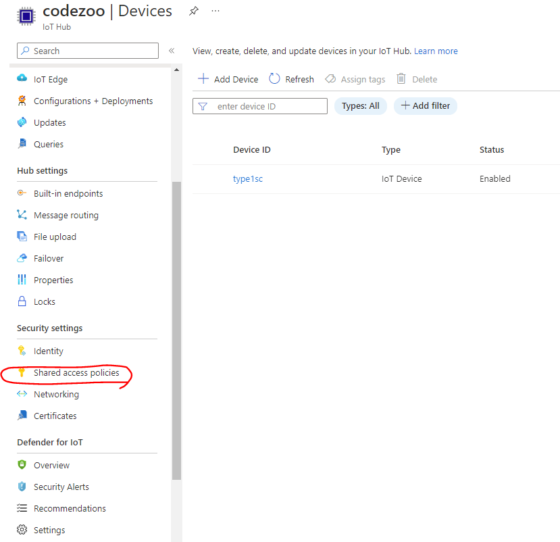The width and height of the screenshot is (560, 542).
Task: Open Queries menu item
Action: coord(49,145)
